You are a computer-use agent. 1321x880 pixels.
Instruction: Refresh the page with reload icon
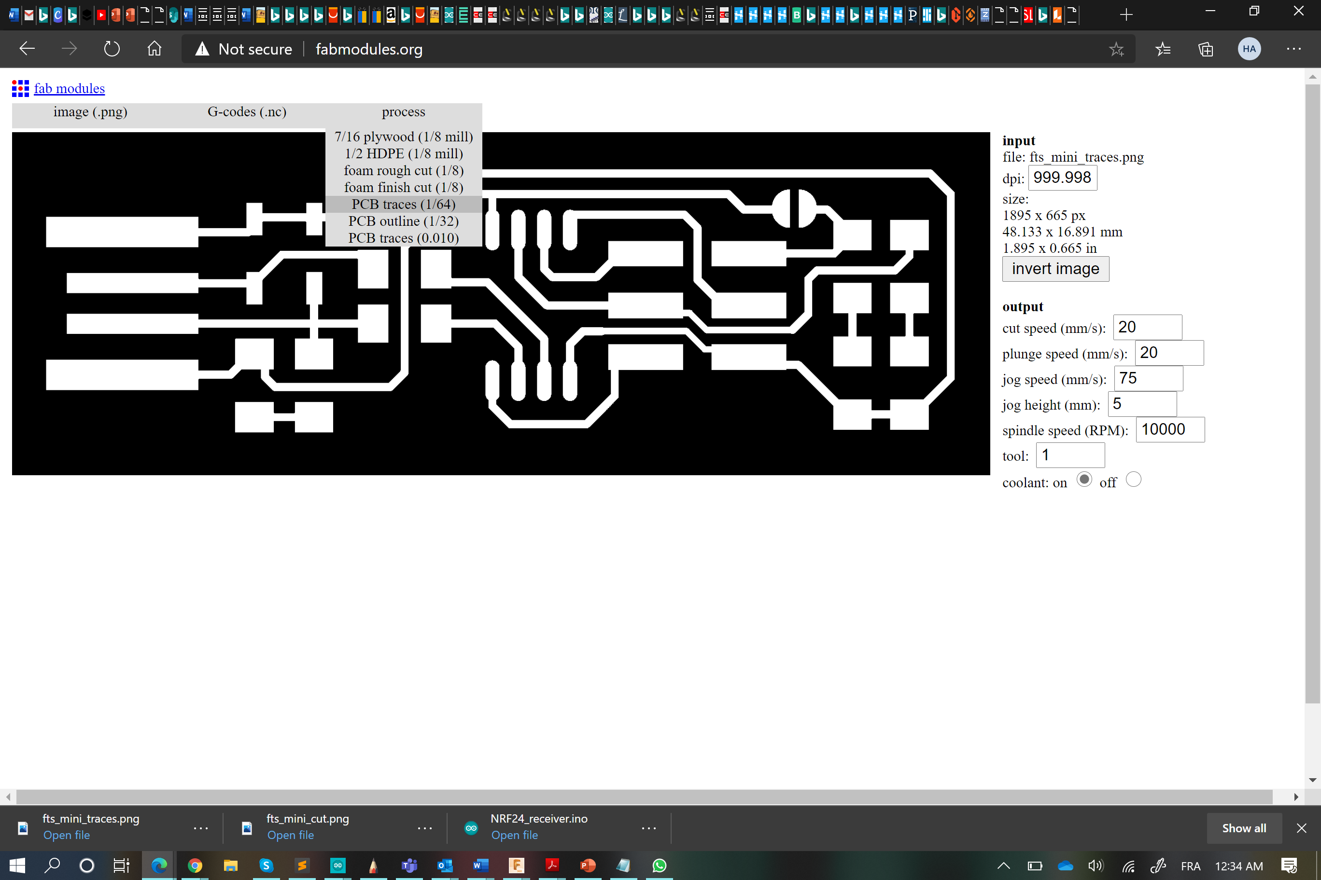tap(112, 49)
